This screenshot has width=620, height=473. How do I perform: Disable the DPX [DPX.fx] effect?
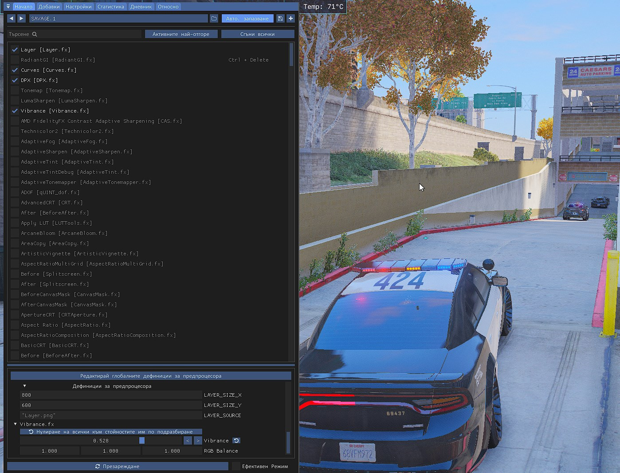[x=15, y=80]
